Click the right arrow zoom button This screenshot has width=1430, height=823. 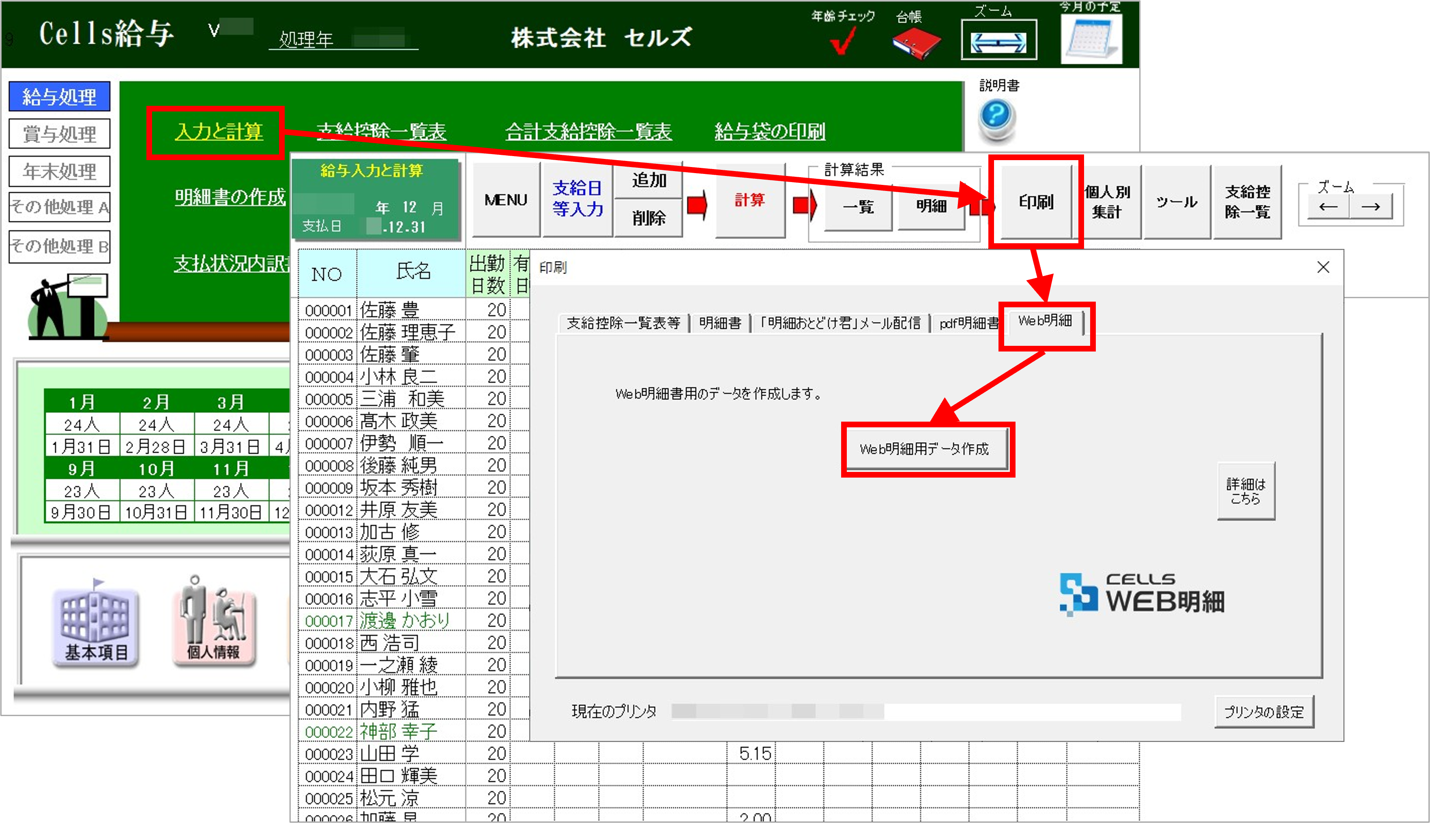pyautogui.click(x=1371, y=207)
